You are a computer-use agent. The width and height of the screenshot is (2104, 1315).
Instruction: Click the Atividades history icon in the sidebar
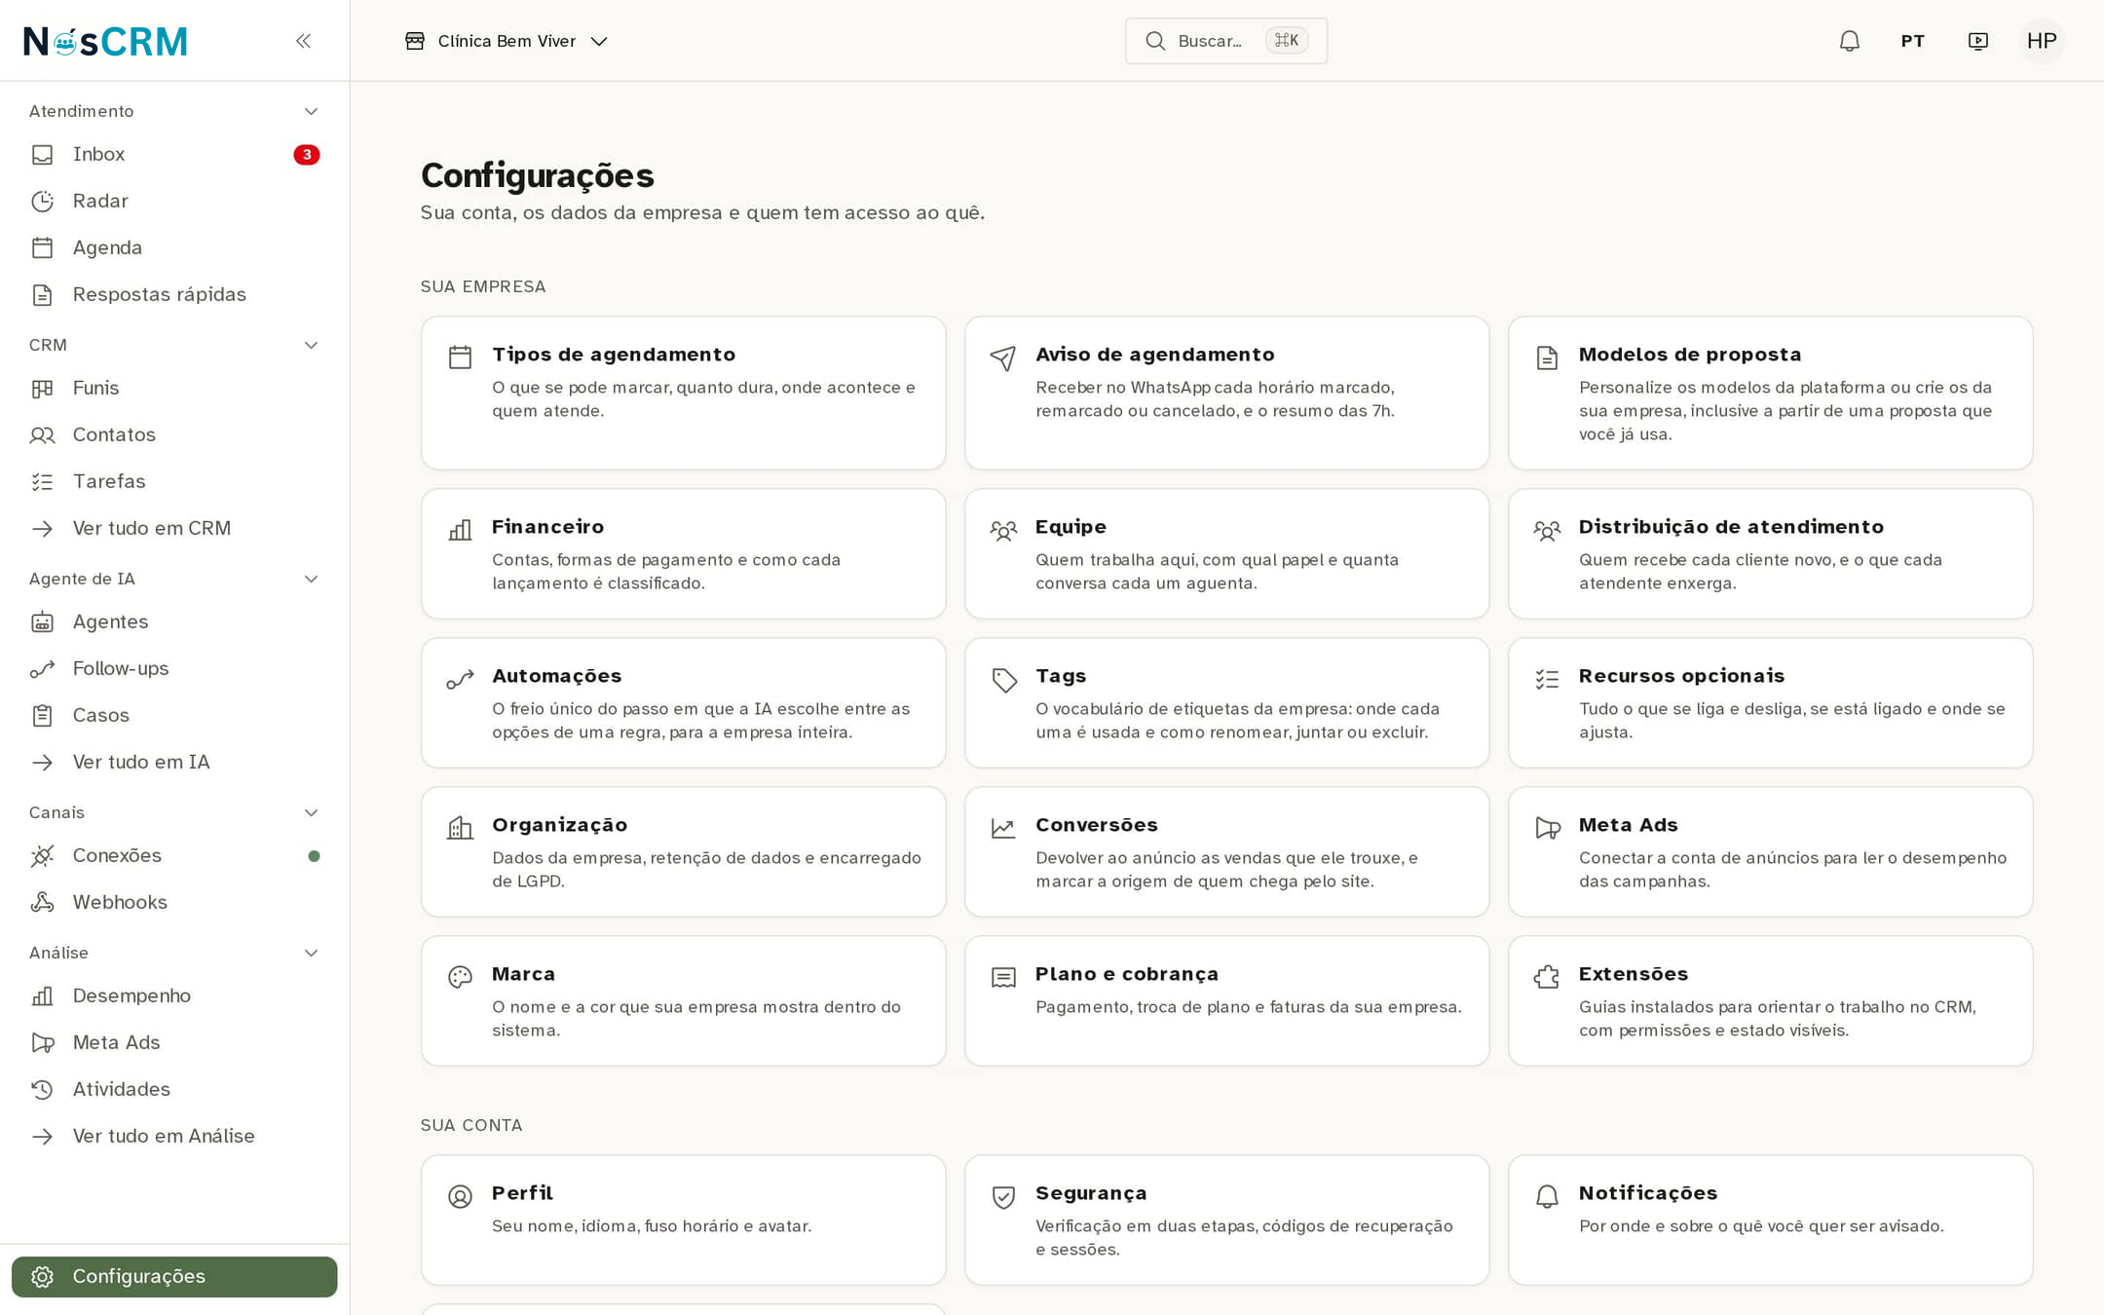(x=42, y=1090)
